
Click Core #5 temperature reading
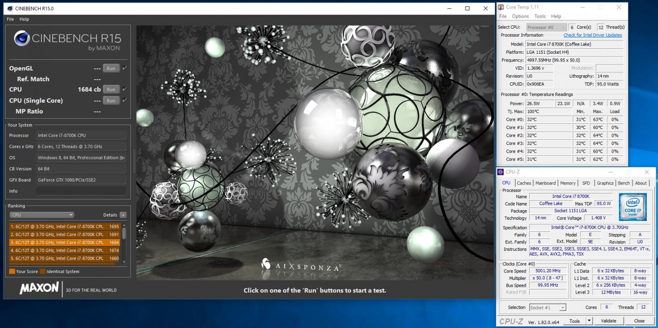tap(549, 159)
